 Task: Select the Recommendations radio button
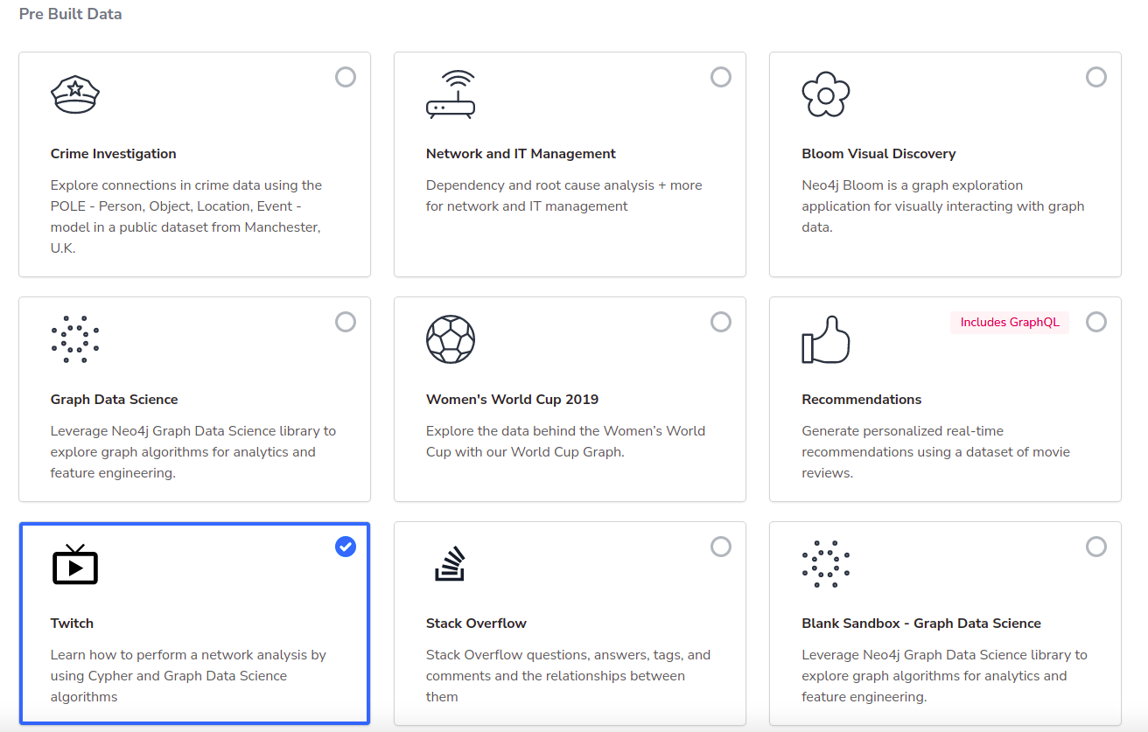(x=1096, y=322)
